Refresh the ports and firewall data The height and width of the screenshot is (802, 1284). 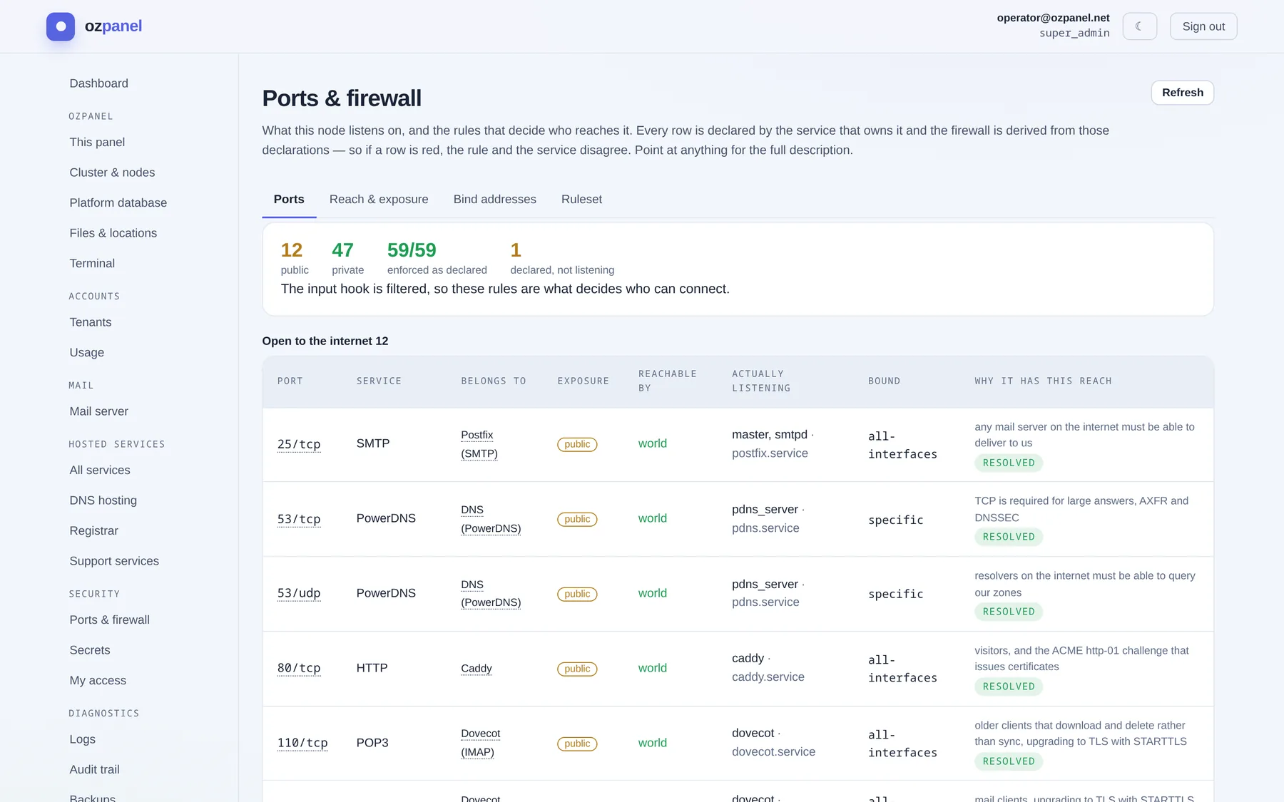click(1182, 93)
